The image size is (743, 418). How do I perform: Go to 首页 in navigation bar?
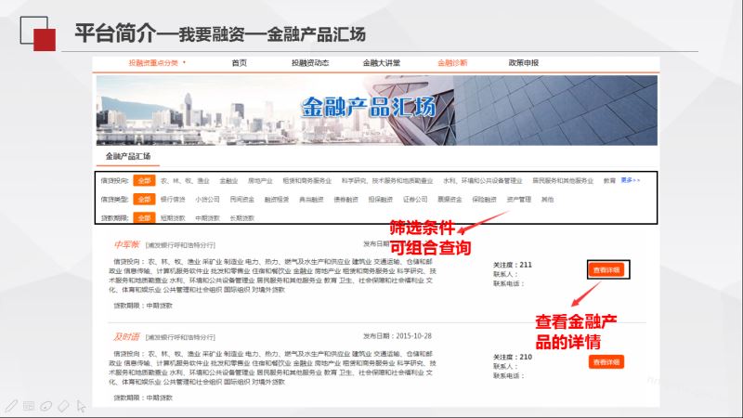coord(239,63)
